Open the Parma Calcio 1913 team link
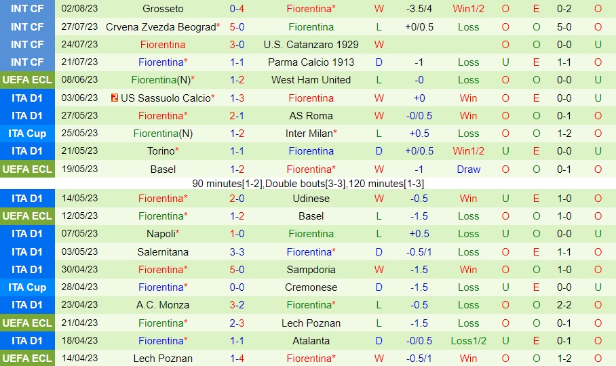Screen dimensions: 616x366 (311, 62)
